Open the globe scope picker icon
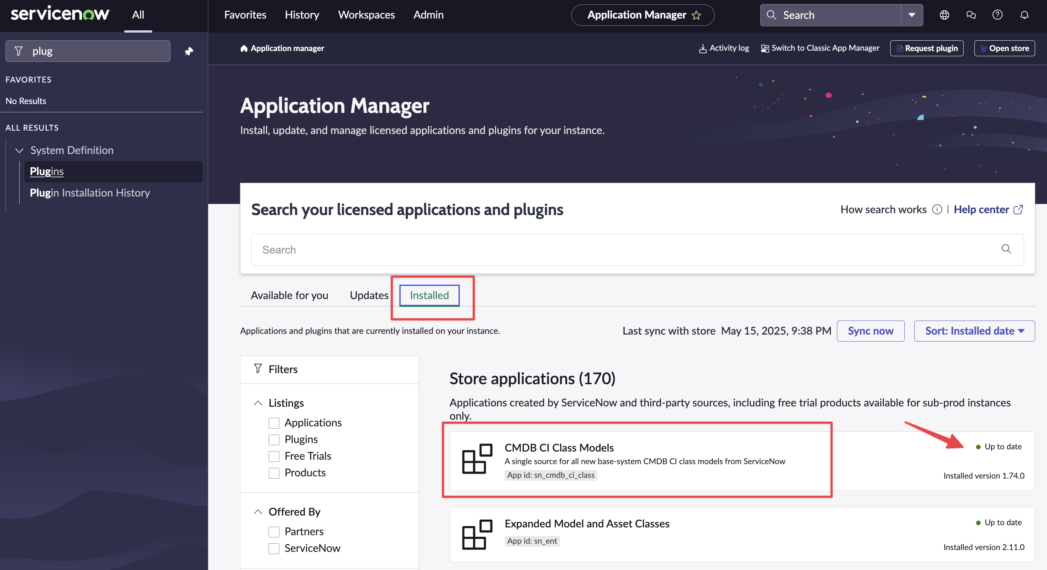 click(944, 15)
